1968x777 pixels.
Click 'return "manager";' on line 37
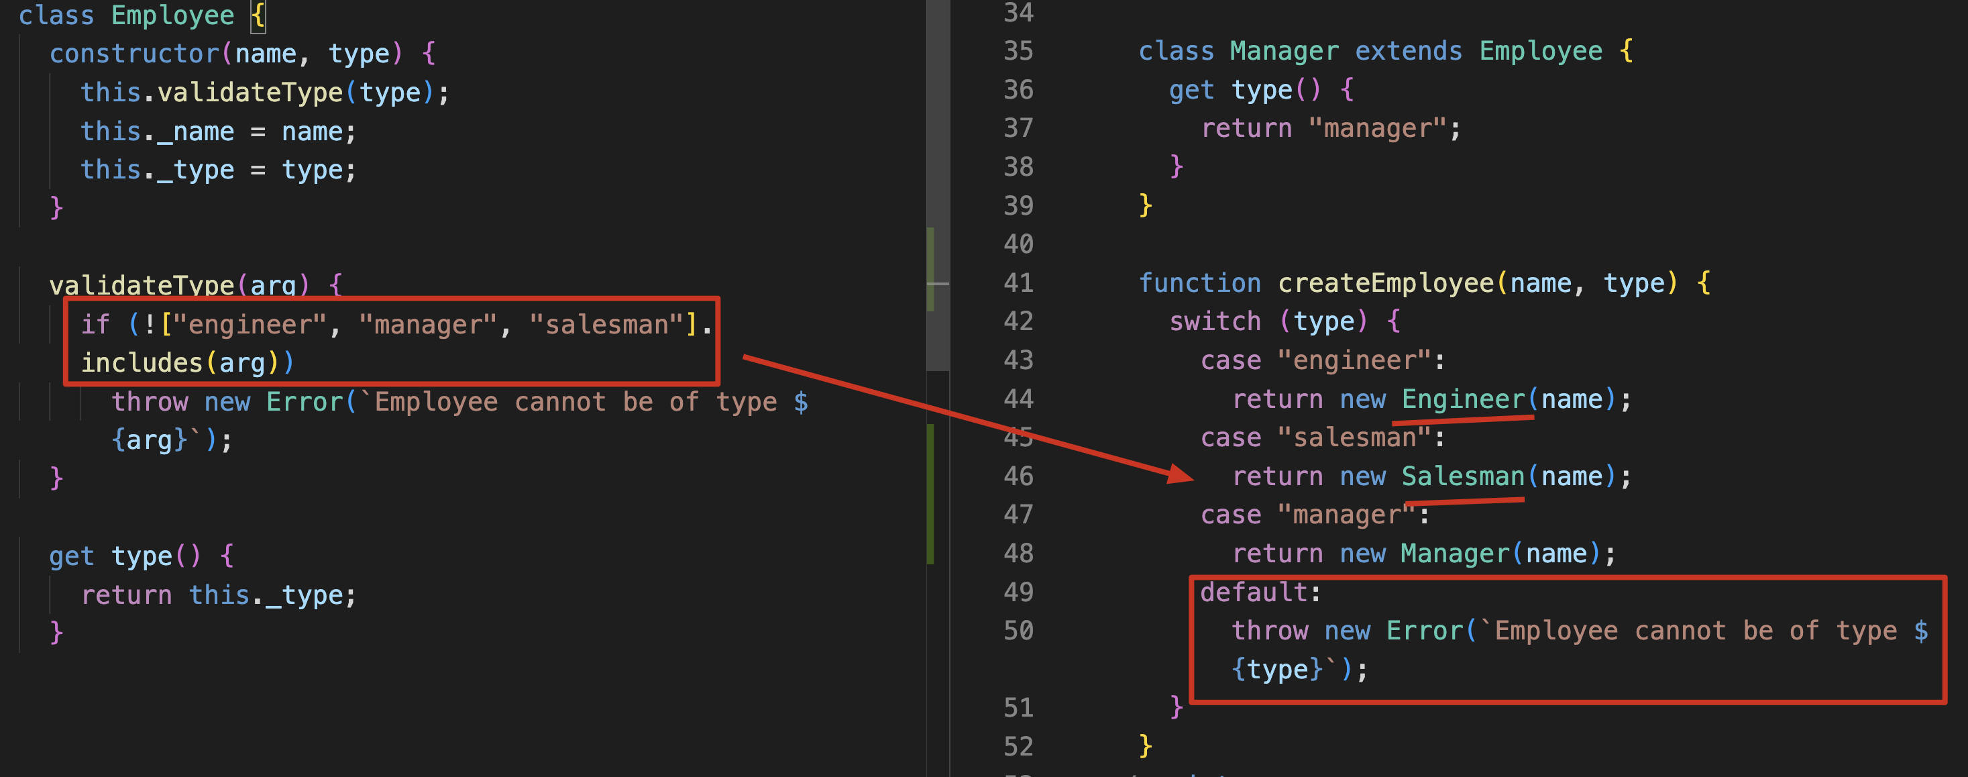[1330, 128]
